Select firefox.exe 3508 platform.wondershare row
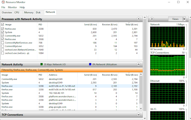The width and height of the screenshot is (191, 120). [70, 97]
